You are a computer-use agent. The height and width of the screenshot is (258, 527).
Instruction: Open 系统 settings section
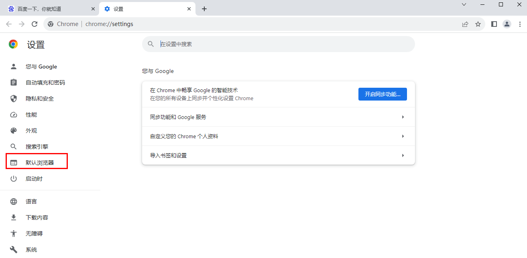[31, 250]
